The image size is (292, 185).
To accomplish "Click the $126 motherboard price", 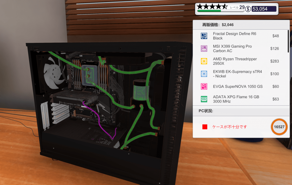I will [x=275, y=49].
